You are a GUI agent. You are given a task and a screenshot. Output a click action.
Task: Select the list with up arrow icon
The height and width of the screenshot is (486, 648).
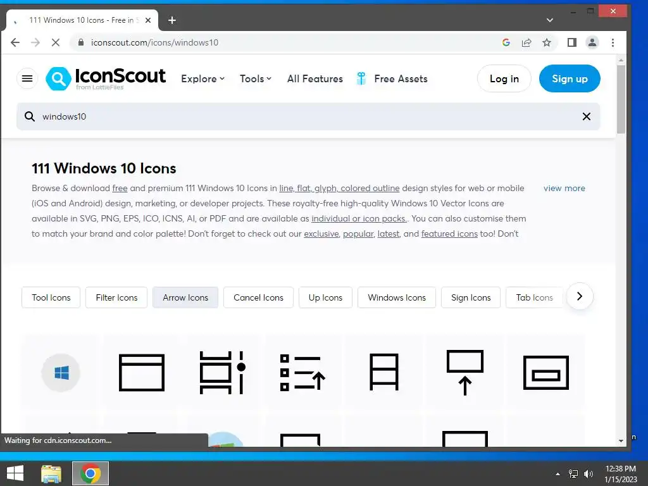(x=302, y=372)
